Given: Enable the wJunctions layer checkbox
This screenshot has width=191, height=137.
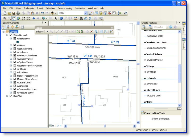Looking at the screenshot, I should click(x=15, y=72).
